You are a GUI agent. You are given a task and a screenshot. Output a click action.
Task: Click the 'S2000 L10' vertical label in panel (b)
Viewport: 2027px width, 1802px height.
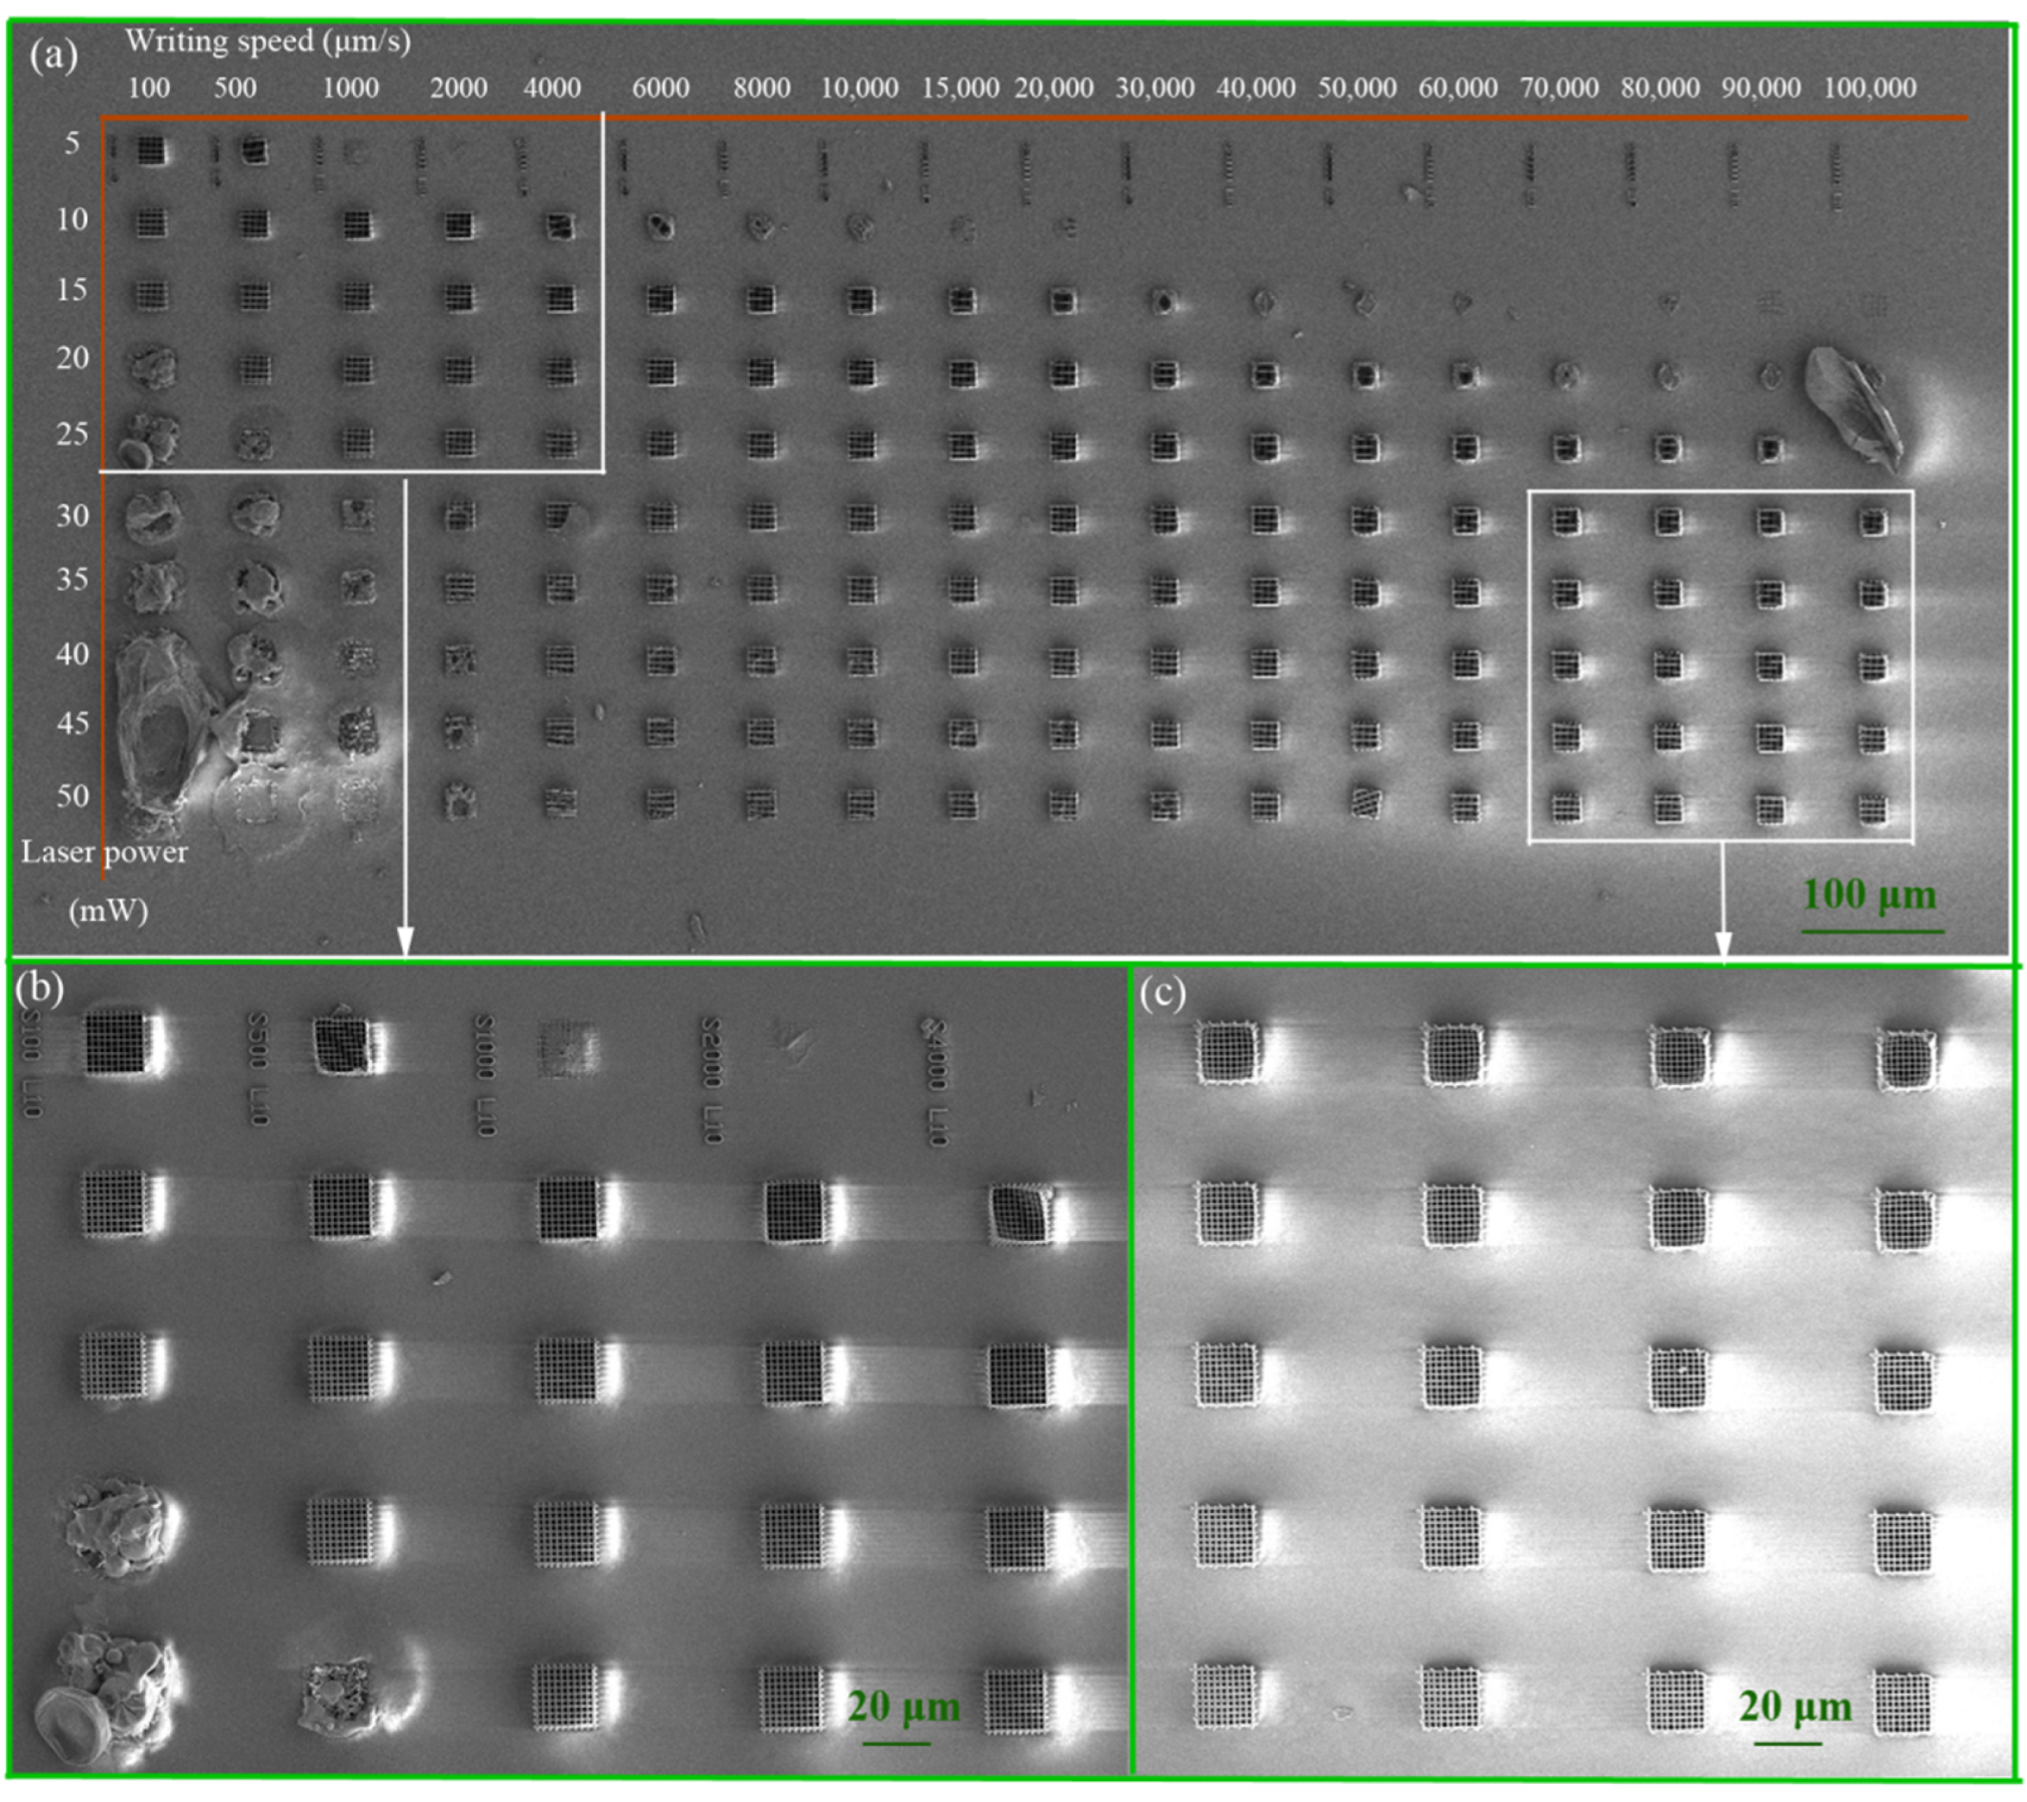pos(711,1080)
